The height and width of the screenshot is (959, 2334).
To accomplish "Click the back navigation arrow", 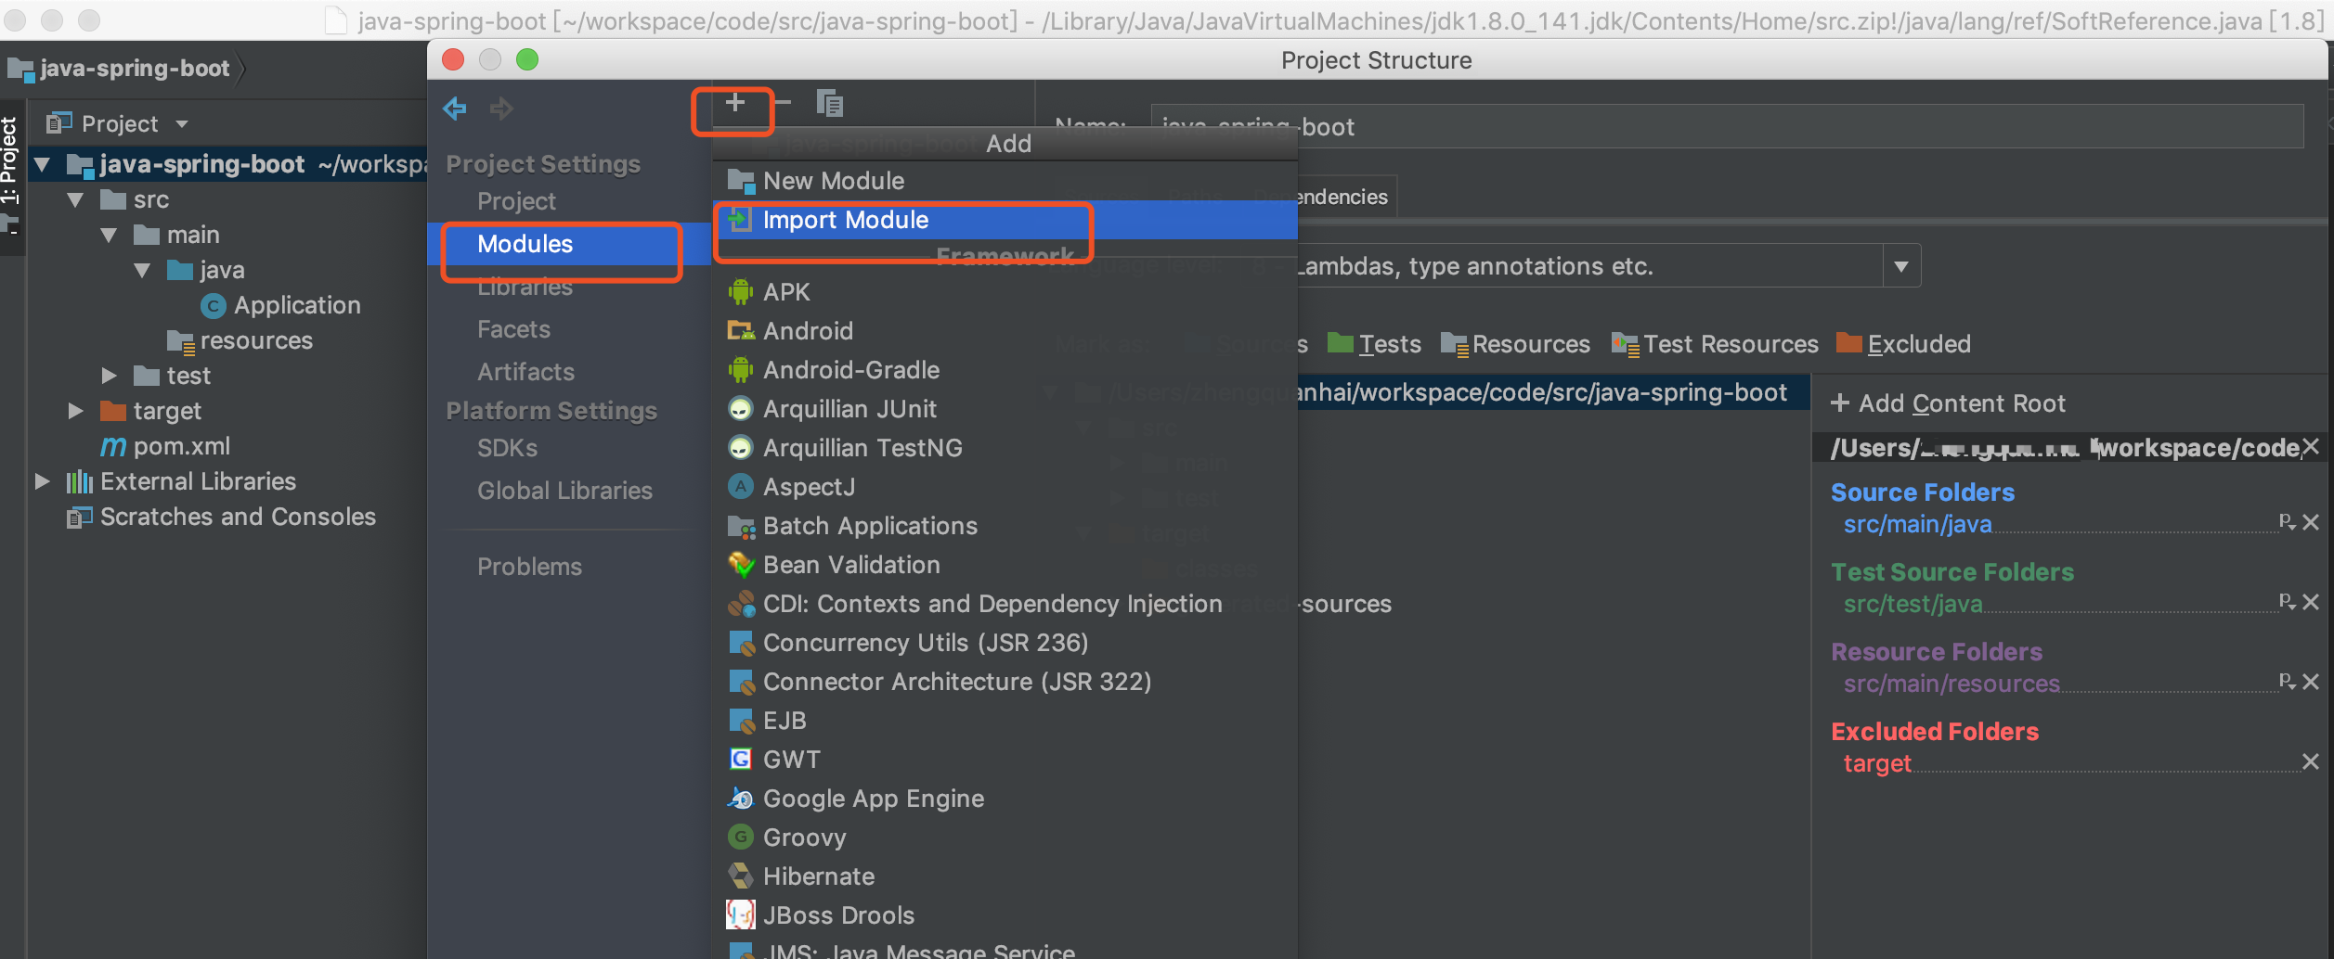I will tap(454, 109).
